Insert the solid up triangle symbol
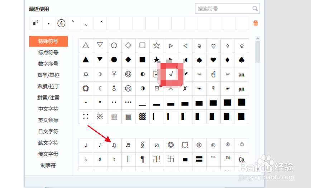Viewport: 311px width, 188px height. point(86,60)
